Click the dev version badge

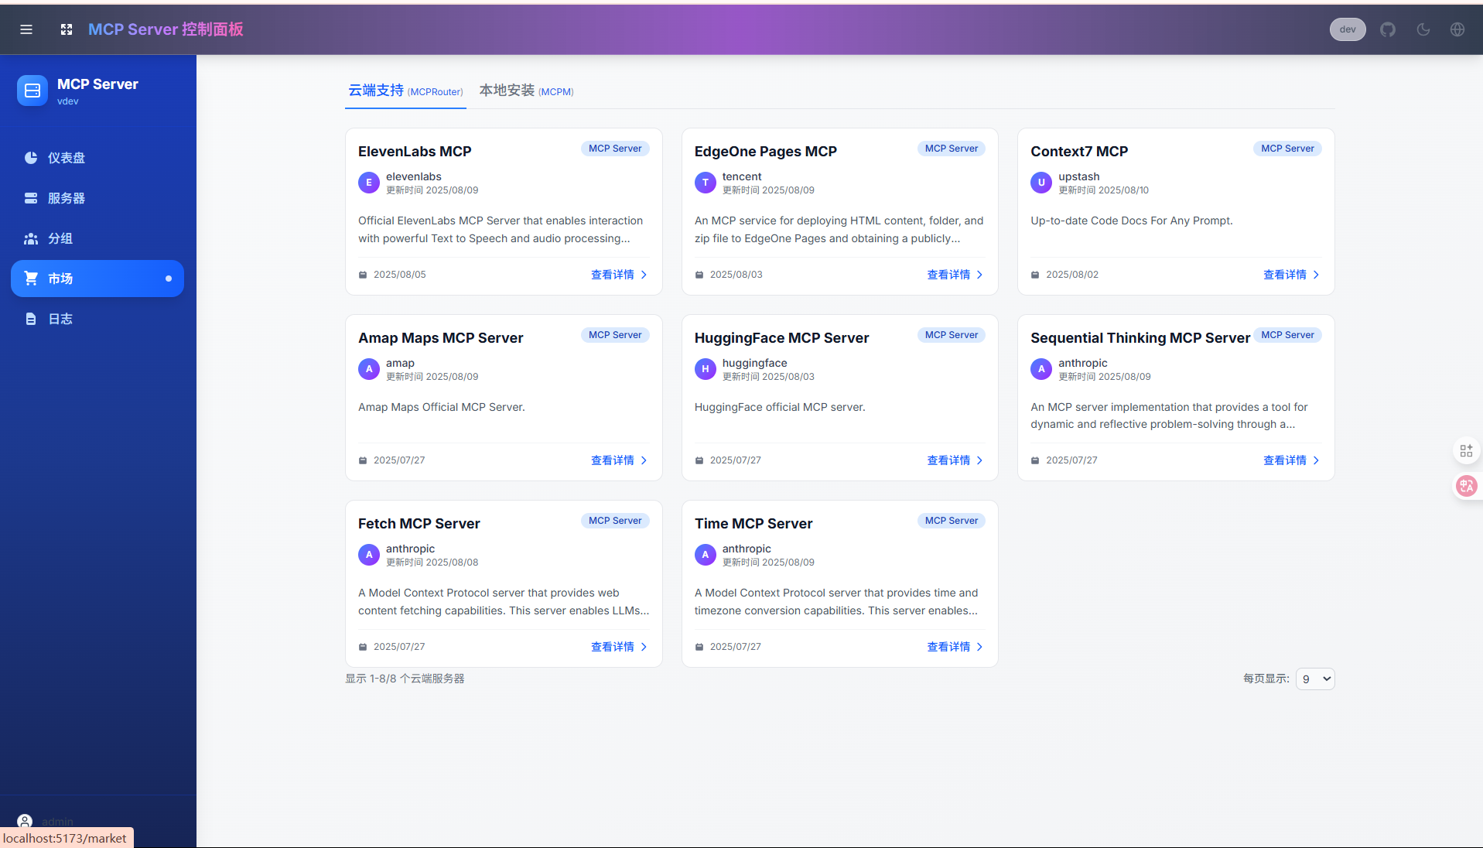(x=1348, y=29)
